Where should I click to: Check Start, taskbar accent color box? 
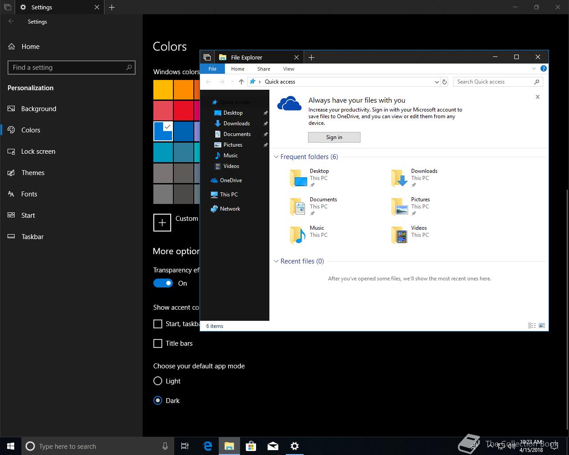click(x=158, y=324)
